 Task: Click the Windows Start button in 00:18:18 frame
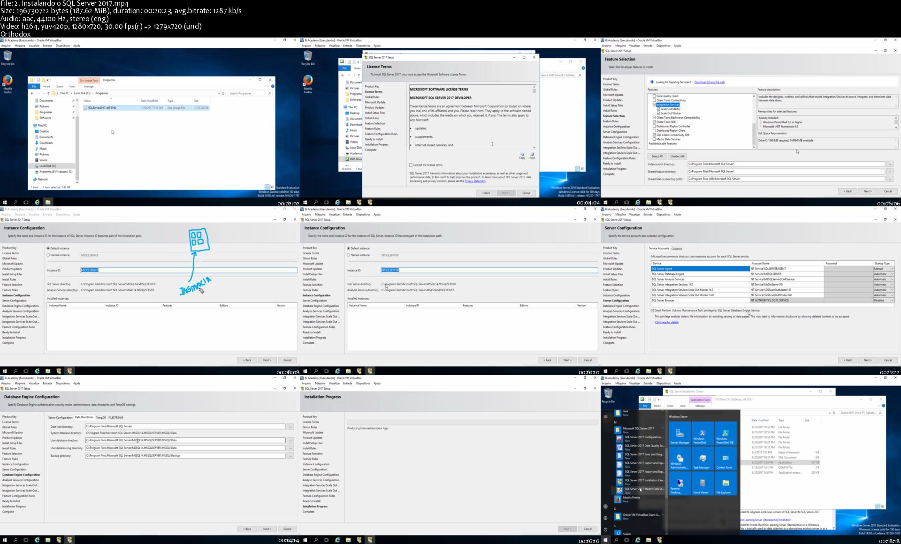[605, 540]
